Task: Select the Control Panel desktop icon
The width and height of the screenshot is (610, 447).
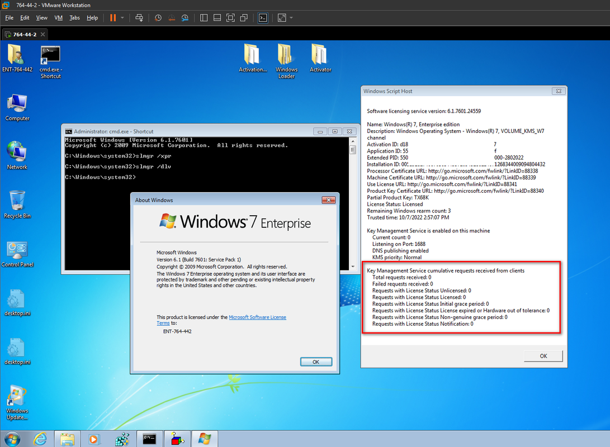Action: pyautogui.click(x=17, y=254)
